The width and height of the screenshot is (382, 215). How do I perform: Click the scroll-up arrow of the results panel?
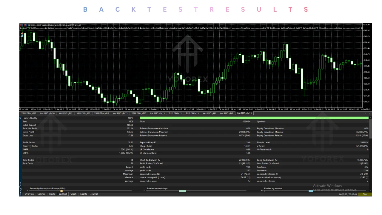(371, 118)
